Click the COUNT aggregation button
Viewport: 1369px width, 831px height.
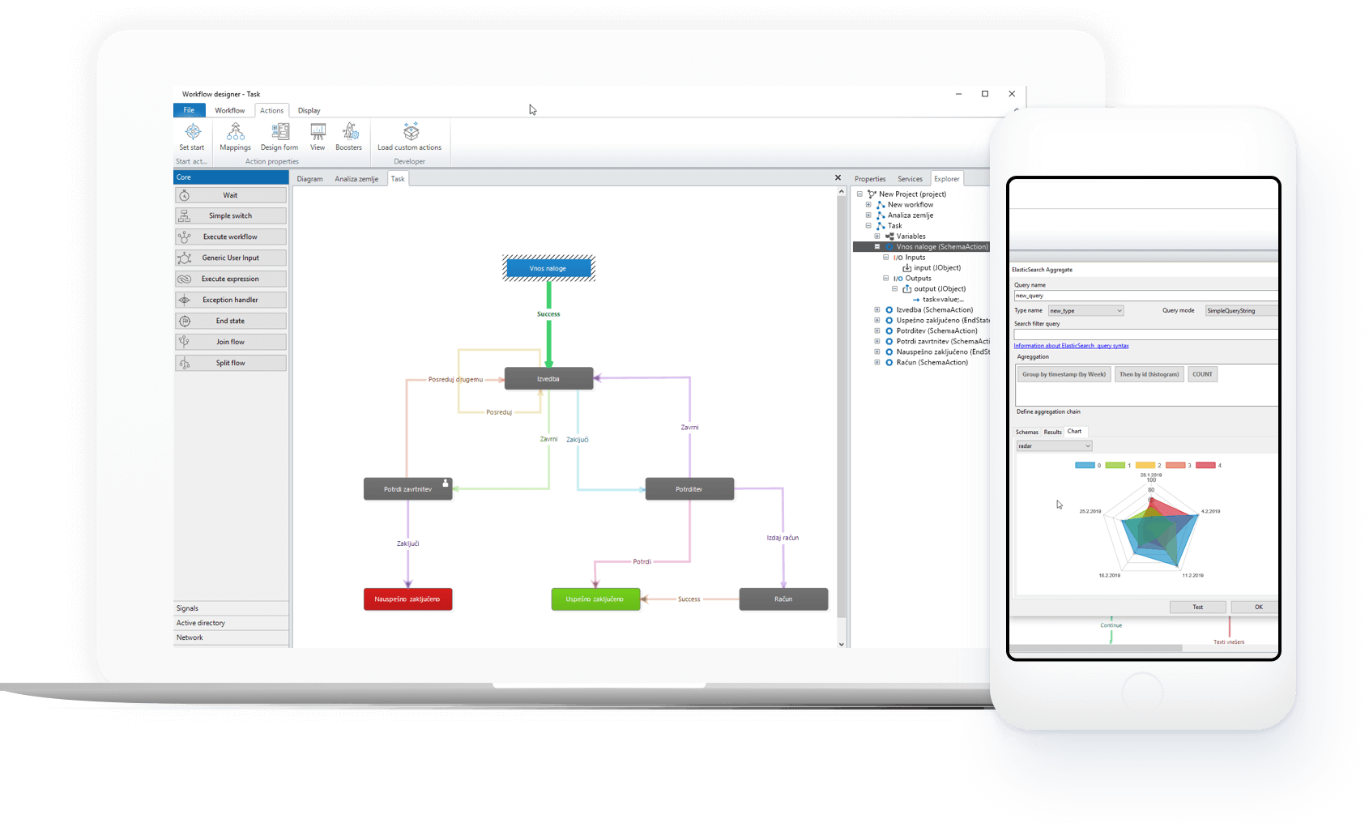point(1203,374)
